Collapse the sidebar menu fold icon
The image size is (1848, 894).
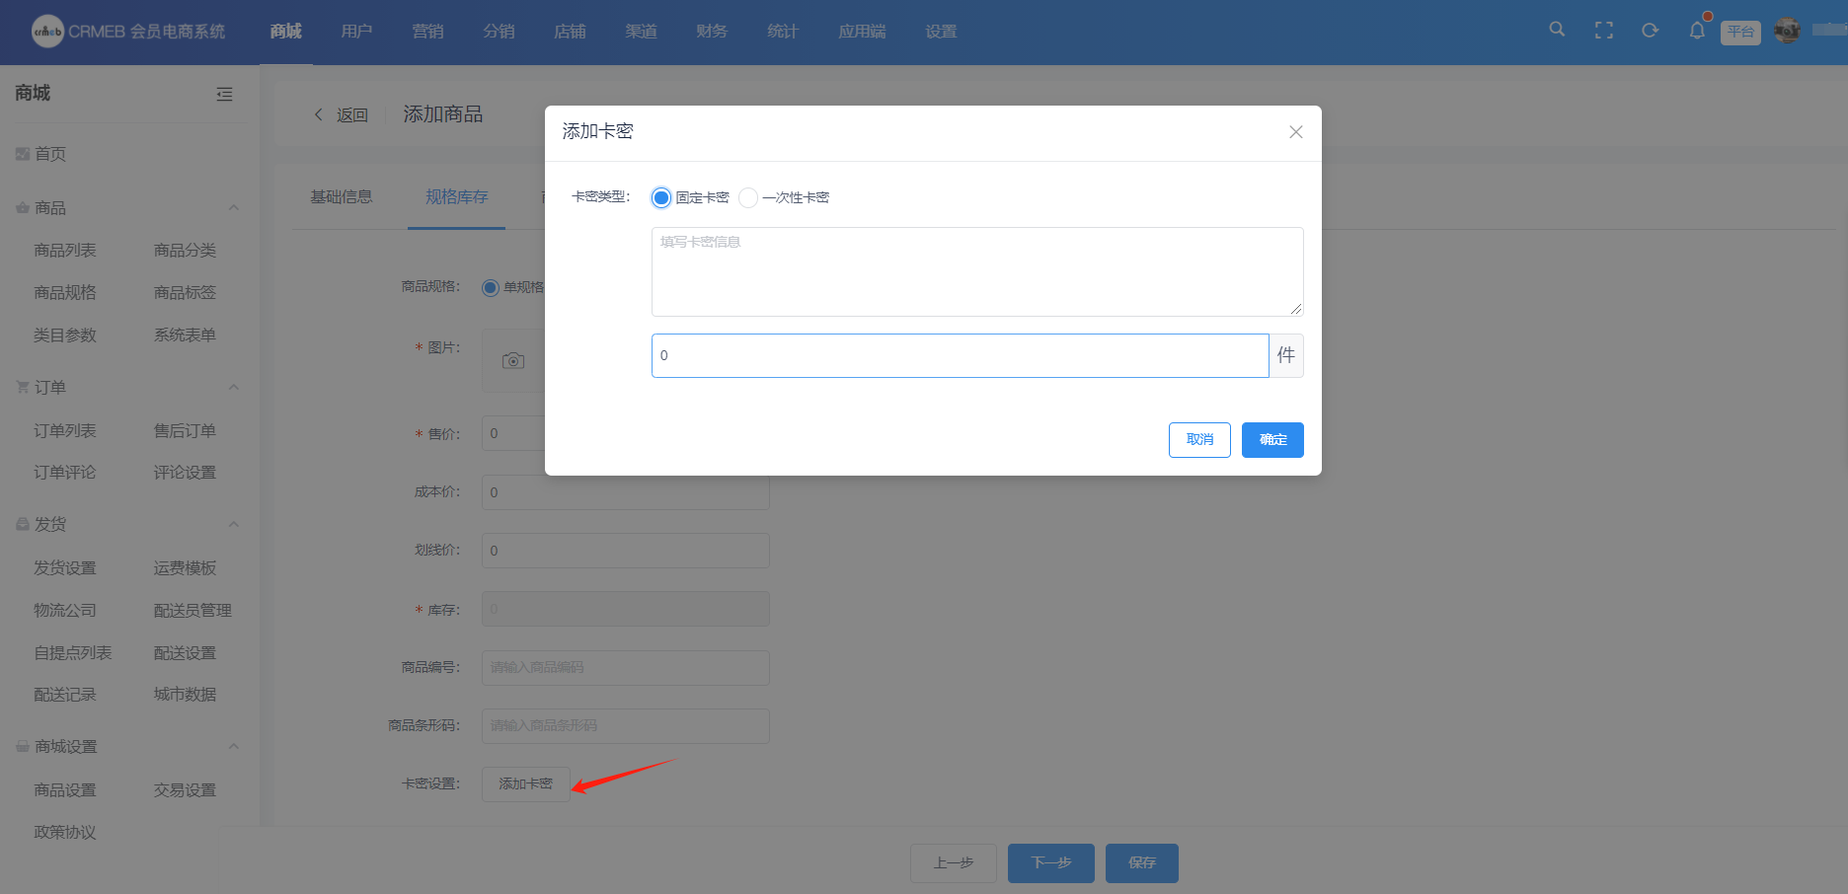point(224,94)
